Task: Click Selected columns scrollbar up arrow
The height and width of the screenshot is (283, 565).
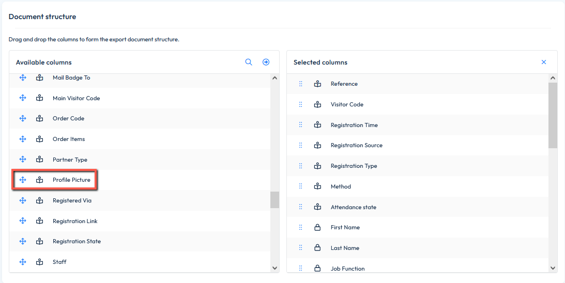Action: coord(553,78)
